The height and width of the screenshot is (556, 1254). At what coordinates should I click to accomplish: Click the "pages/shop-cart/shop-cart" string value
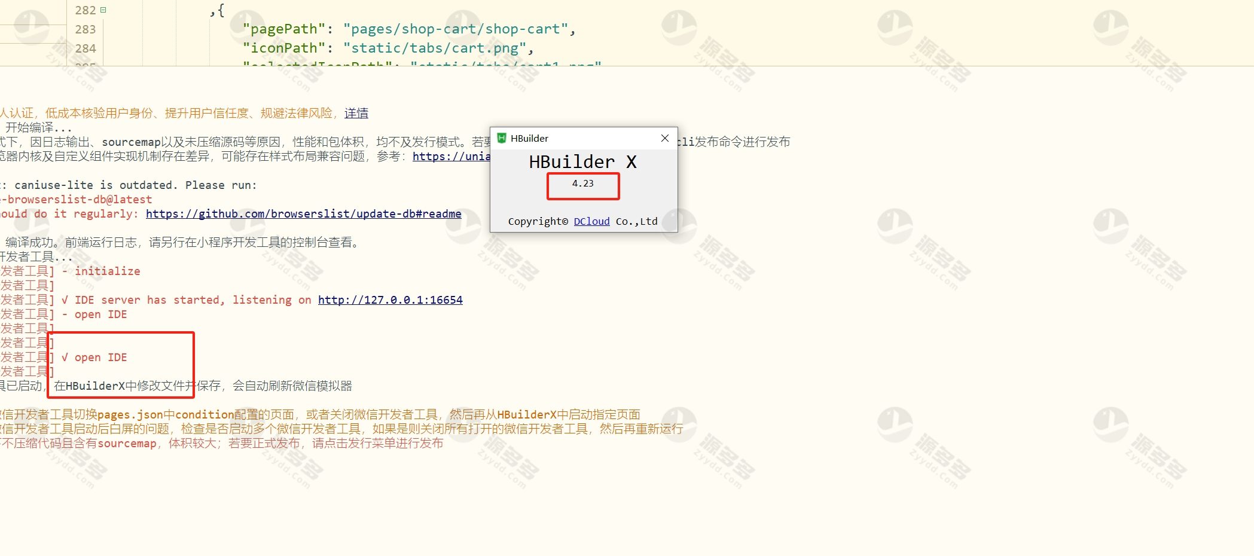coord(455,29)
